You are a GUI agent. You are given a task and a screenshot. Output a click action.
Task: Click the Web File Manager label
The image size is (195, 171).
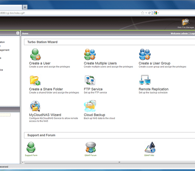click(x=186, y=27)
